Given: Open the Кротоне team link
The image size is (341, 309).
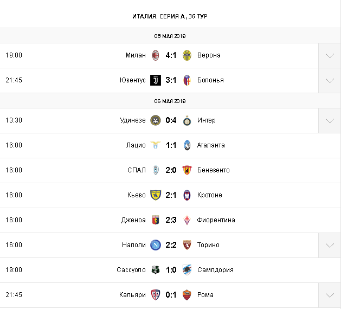Looking at the screenshot, I should [209, 195].
